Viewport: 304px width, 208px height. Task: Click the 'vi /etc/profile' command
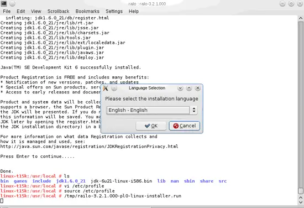pyautogui.click(x=84, y=186)
